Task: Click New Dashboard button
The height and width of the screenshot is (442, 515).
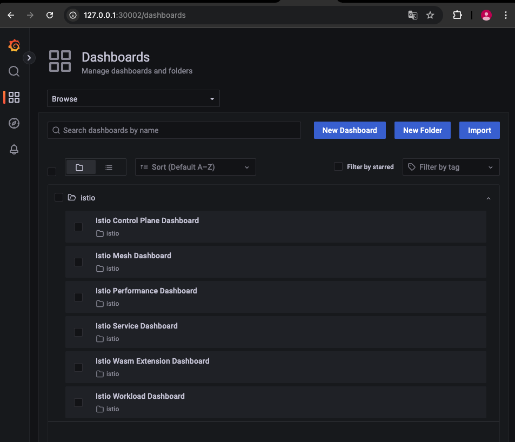Action: pos(350,130)
